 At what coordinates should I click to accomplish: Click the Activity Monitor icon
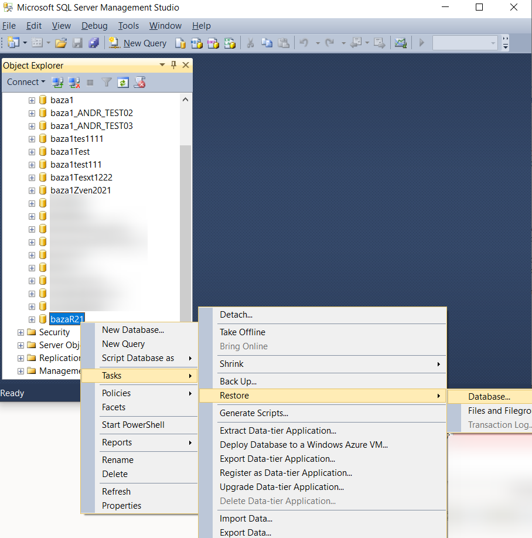pyautogui.click(x=400, y=43)
